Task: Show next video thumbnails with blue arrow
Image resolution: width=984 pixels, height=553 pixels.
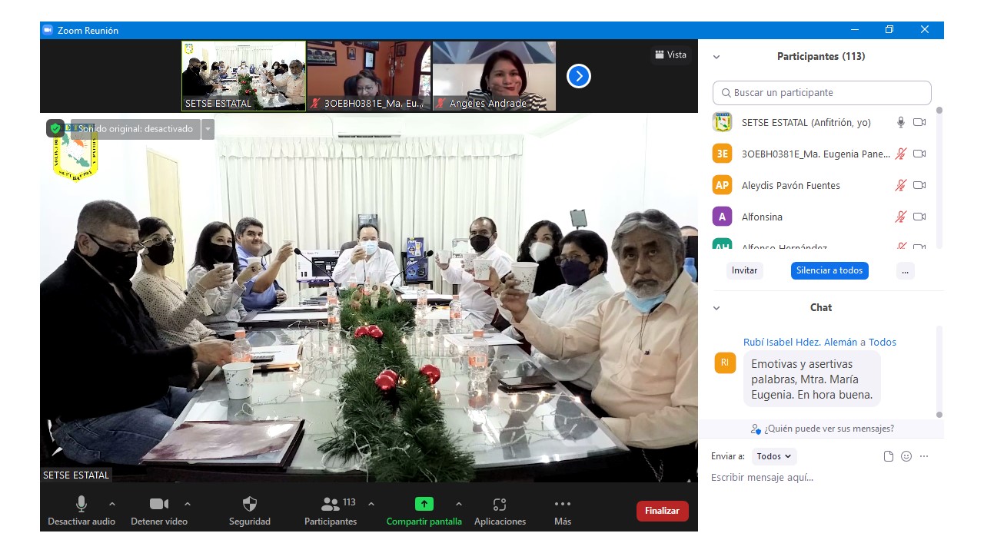Action: coord(578,76)
